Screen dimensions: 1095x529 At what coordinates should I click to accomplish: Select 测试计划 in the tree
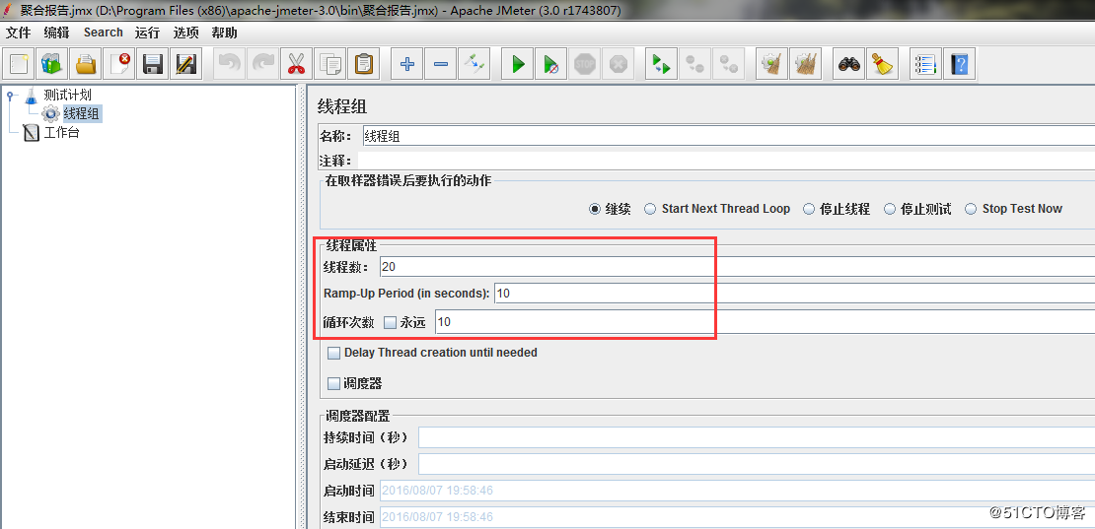click(67, 96)
